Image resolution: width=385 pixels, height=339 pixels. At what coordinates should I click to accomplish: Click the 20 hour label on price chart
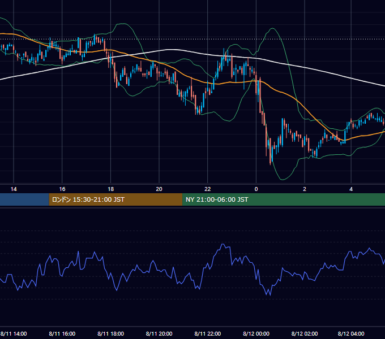(x=159, y=189)
